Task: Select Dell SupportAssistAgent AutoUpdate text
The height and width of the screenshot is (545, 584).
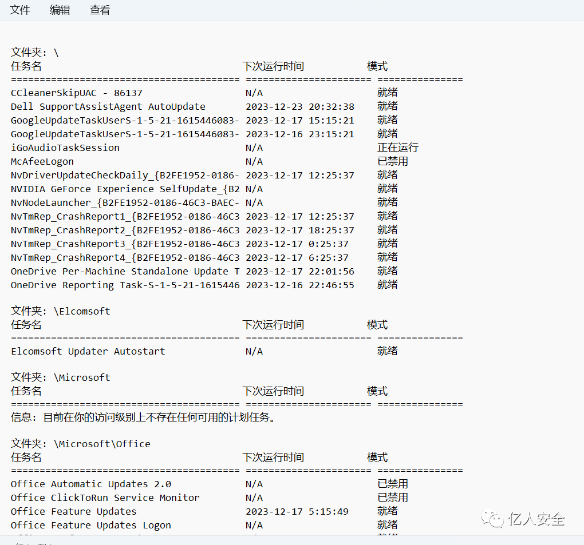Action: 108,107
